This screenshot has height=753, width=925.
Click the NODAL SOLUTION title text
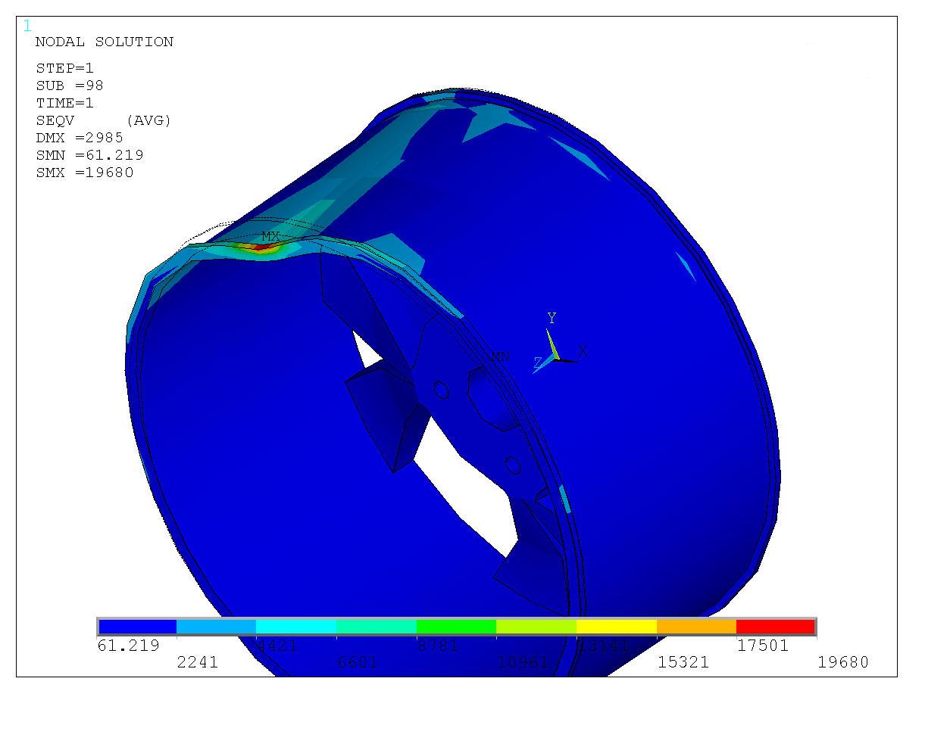[105, 42]
